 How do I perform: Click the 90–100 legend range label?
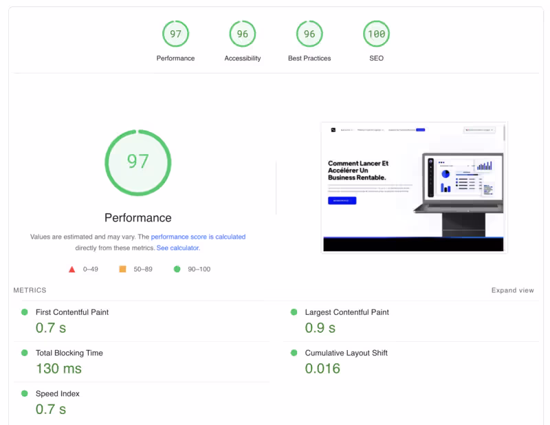click(199, 269)
